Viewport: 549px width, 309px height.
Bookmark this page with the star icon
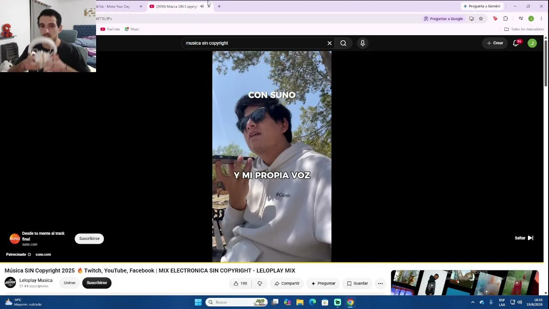pos(481,18)
